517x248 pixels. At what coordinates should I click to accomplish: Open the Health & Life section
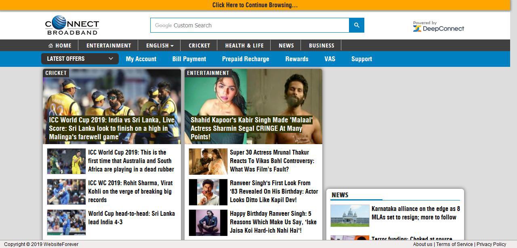[x=244, y=45]
